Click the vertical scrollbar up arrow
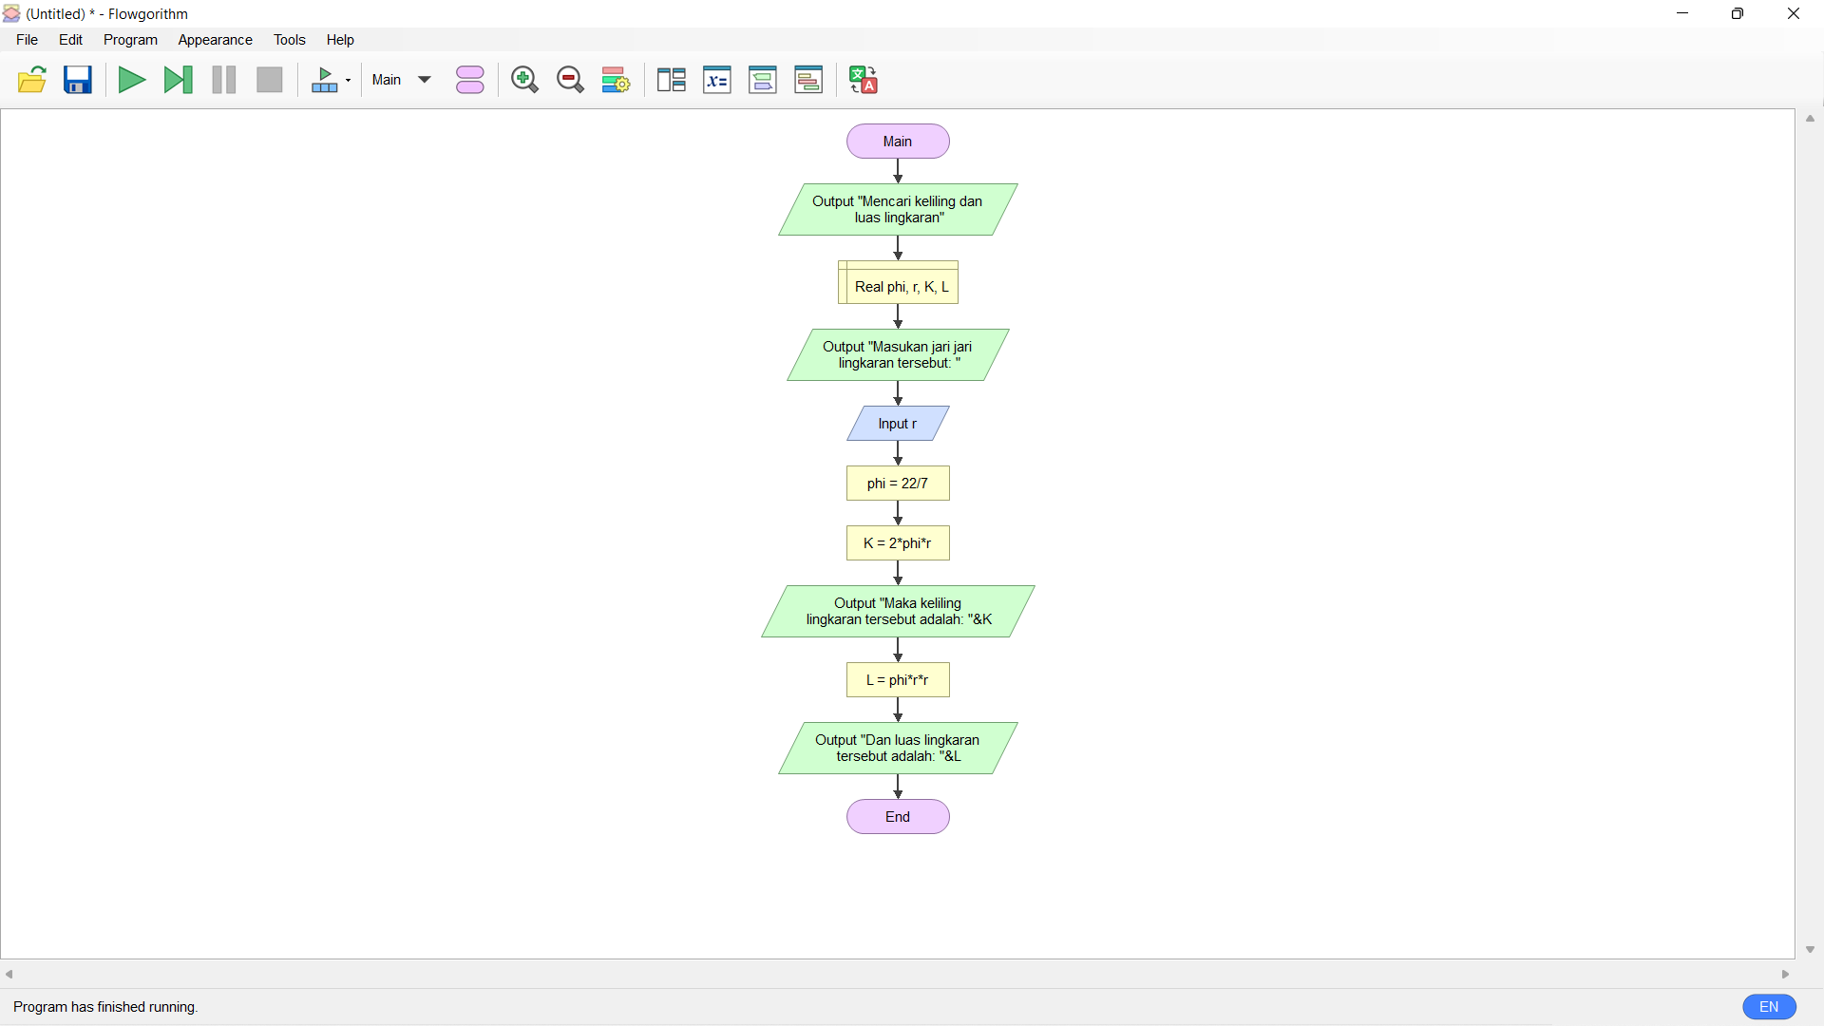 (1810, 119)
